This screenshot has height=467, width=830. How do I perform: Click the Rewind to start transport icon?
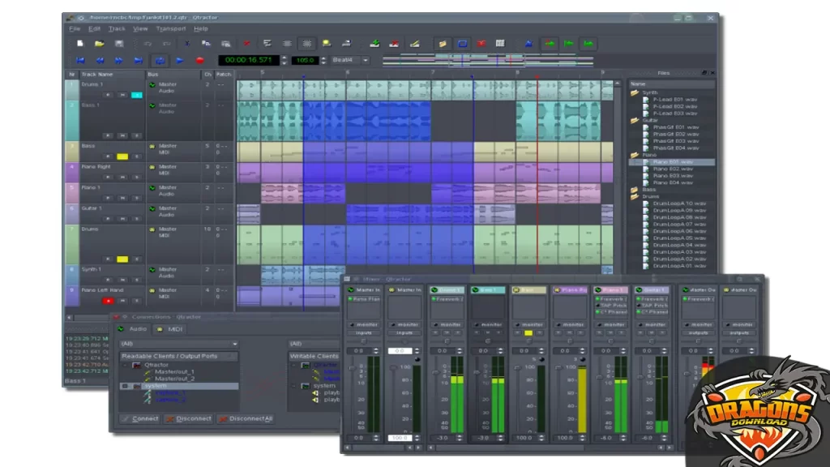click(x=80, y=60)
